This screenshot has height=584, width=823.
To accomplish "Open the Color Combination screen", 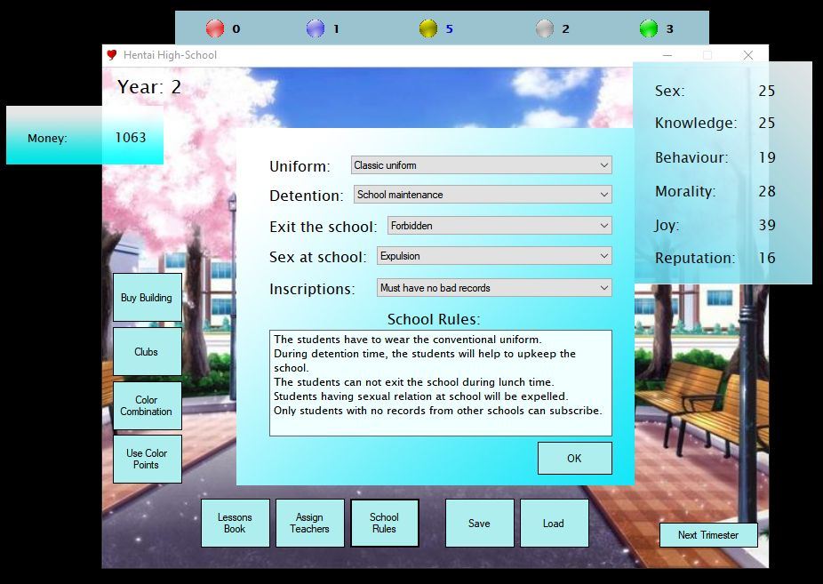I will point(147,406).
